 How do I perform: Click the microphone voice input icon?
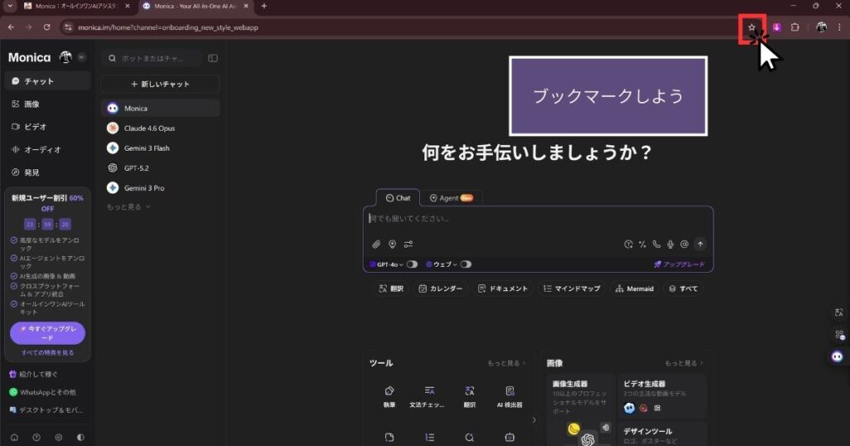pyautogui.click(x=670, y=245)
